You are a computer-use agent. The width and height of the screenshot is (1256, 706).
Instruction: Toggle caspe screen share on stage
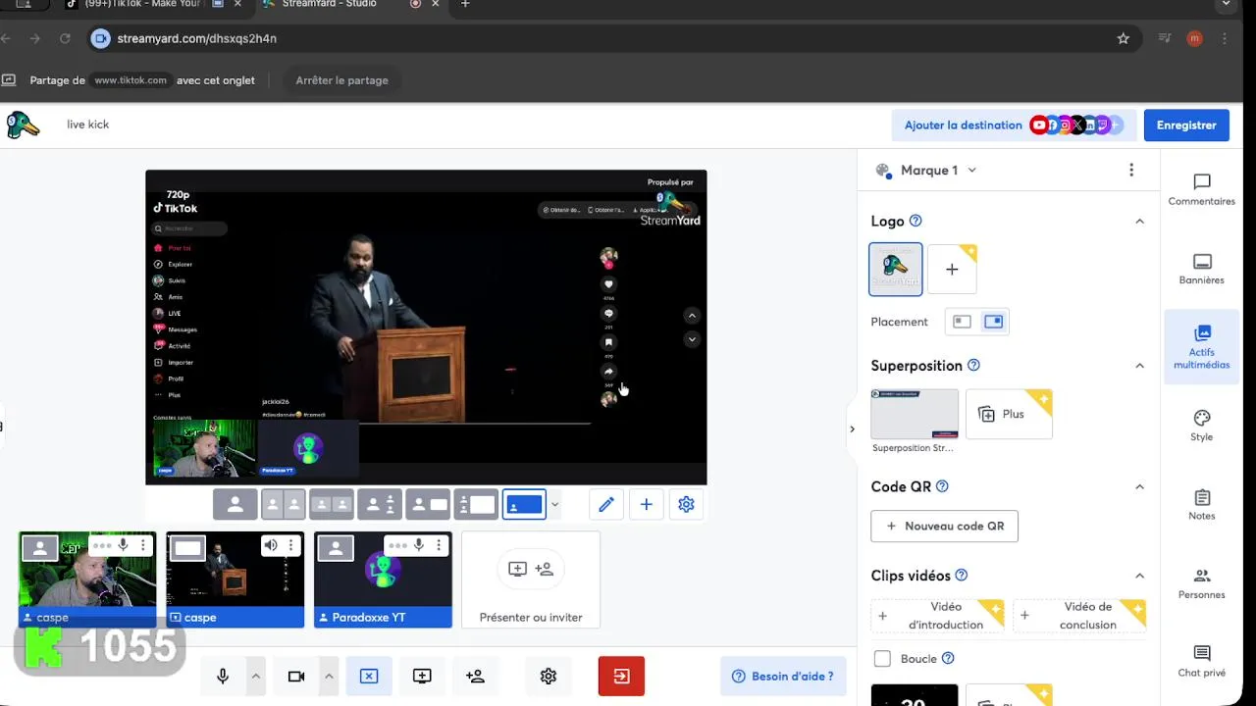(x=188, y=548)
